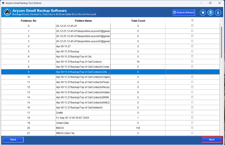
Task: Select the MBOX Data File folder name
Action: (65, 133)
